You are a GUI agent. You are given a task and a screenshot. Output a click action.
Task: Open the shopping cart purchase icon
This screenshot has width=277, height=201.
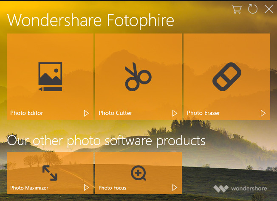[x=237, y=9]
